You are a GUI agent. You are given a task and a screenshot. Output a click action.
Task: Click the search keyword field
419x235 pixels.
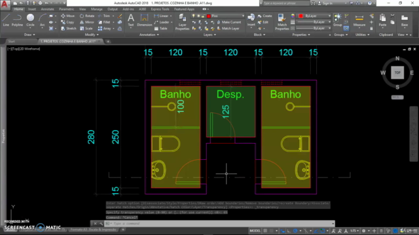tap(285, 3)
